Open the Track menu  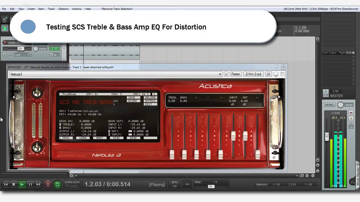pos(51,9)
